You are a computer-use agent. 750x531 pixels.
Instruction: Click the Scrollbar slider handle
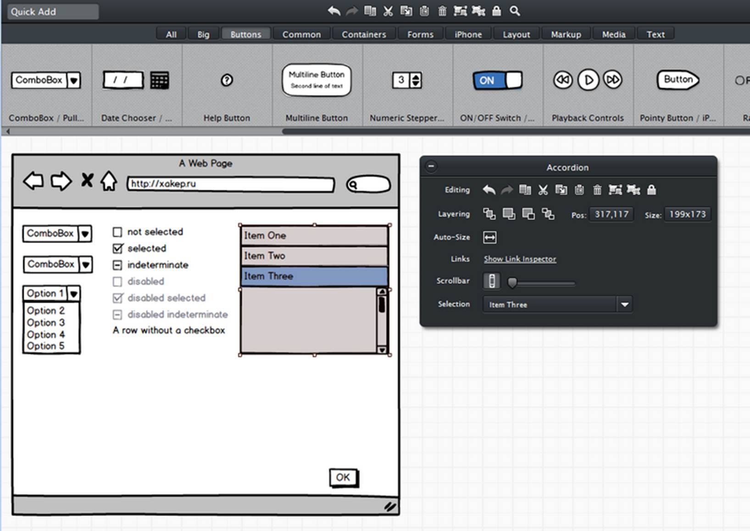[x=512, y=283]
